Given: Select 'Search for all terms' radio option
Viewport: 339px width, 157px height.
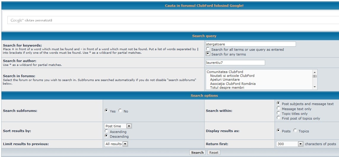Looking at the screenshot, I should point(208,49).
